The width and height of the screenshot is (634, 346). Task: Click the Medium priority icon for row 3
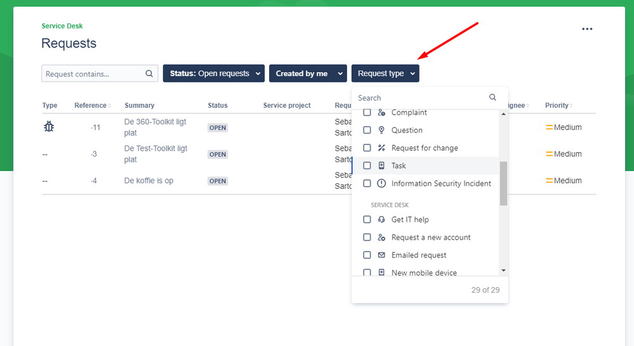pyautogui.click(x=549, y=154)
